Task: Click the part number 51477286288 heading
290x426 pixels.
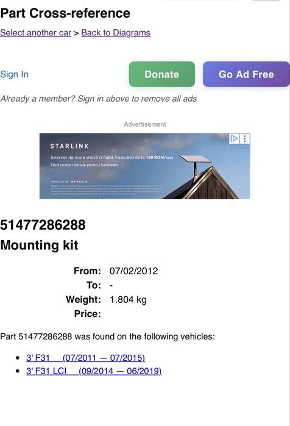Action: (x=43, y=225)
